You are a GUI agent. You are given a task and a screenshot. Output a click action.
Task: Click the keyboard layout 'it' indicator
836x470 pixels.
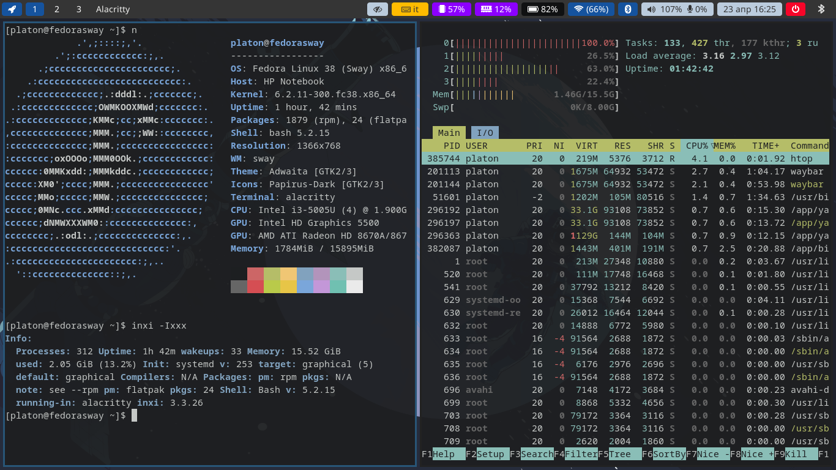pos(410,9)
